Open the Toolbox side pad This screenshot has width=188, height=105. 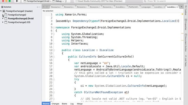(x=186, y=10)
